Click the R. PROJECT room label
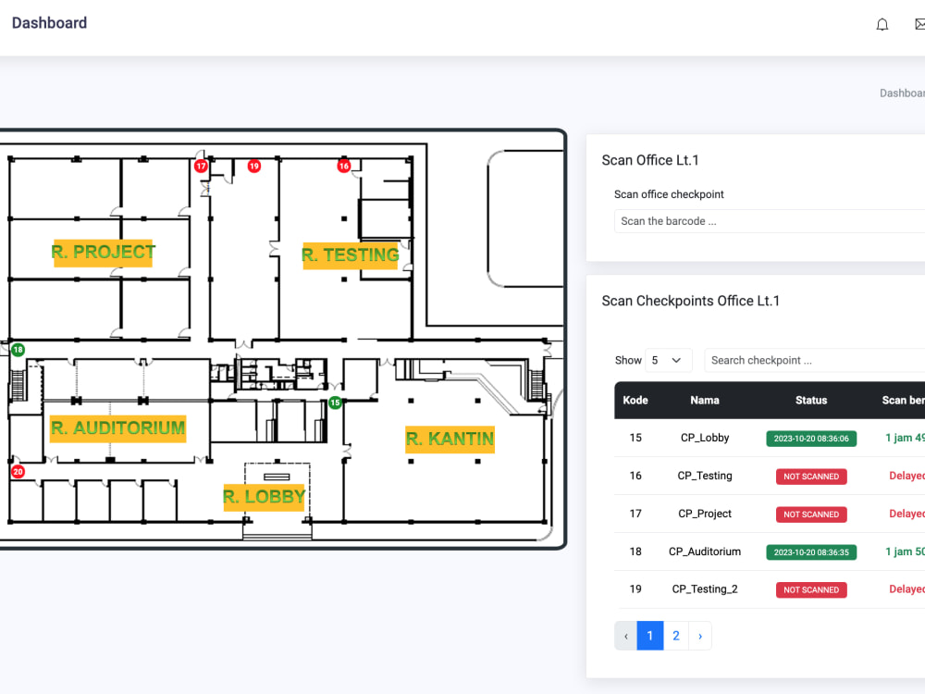This screenshot has width=925, height=694. tap(104, 253)
